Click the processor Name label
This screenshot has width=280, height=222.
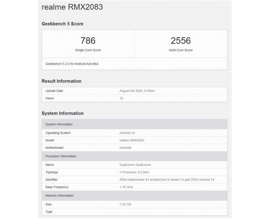(x=50, y=165)
